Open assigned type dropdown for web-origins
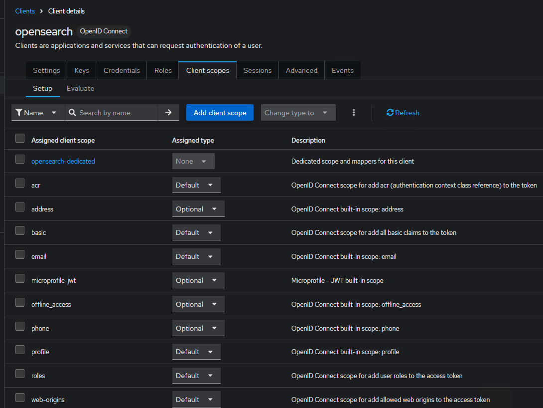This screenshot has height=408, width=543. point(196,400)
